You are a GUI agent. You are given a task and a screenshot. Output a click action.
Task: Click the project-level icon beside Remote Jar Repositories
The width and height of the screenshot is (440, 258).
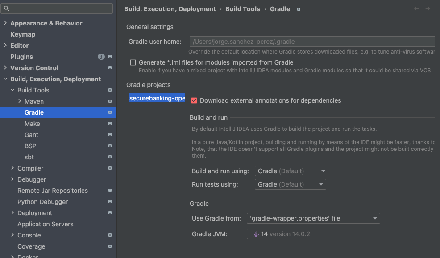click(110, 191)
